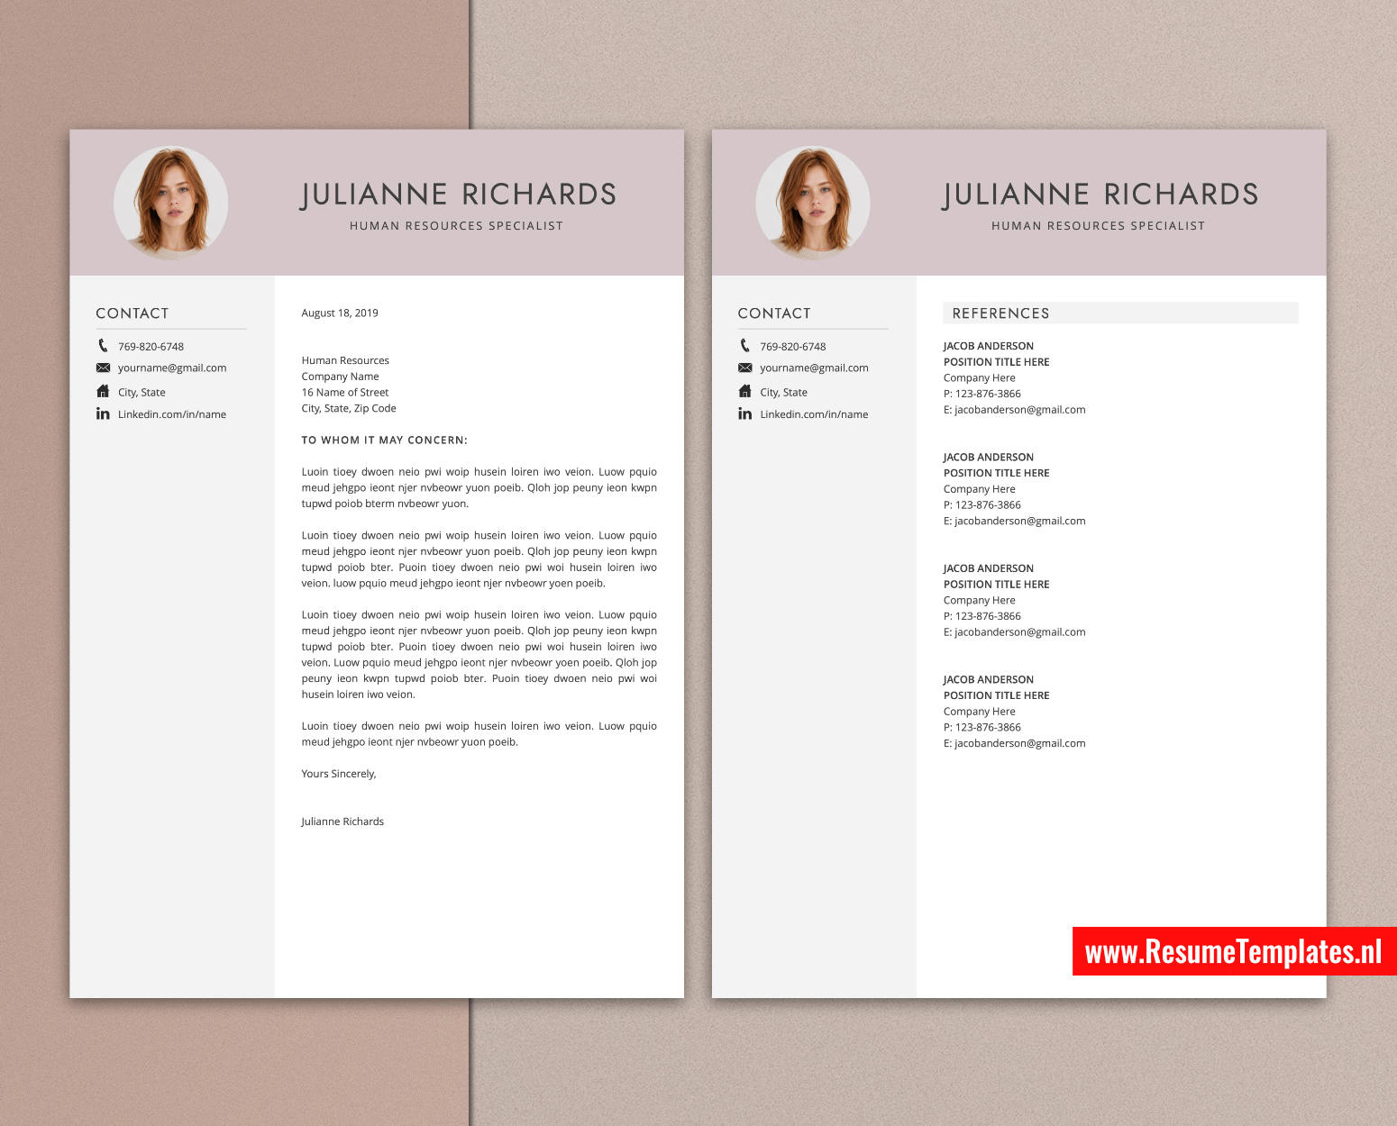The height and width of the screenshot is (1126, 1397).
Task: Click the 'Company Name' address line
Action: click(340, 377)
